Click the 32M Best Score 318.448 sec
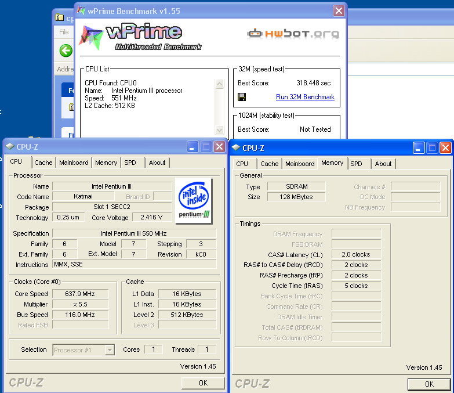The image size is (454, 393). click(313, 83)
